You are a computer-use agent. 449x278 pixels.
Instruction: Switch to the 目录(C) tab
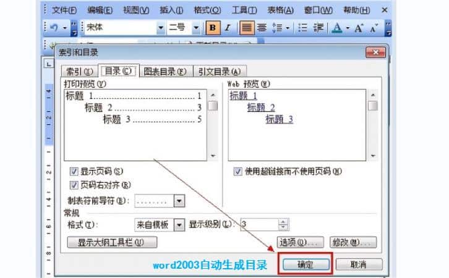pyautogui.click(x=118, y=70)
